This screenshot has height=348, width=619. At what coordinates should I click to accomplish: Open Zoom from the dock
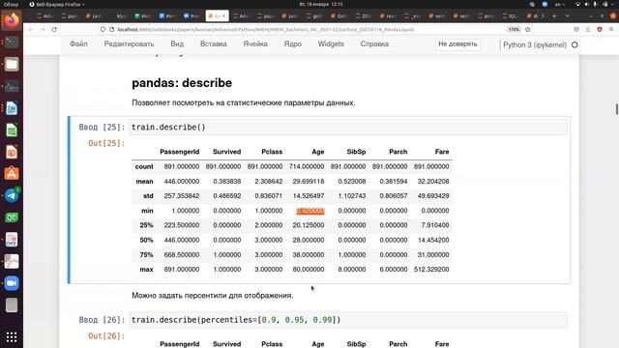point(12,283)
